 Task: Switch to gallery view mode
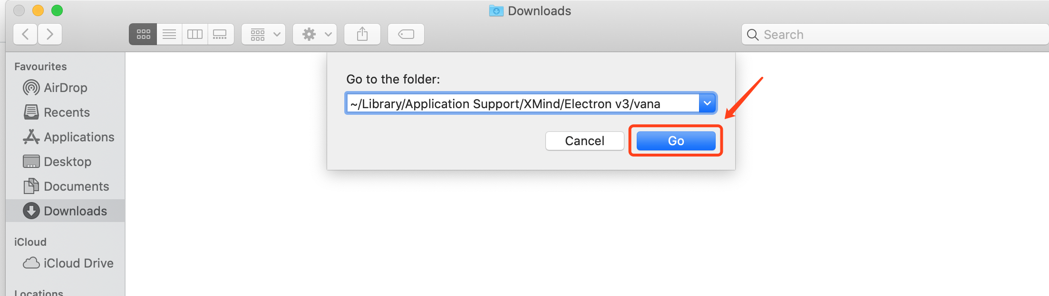pyautogui.click(x=221, y=34)
